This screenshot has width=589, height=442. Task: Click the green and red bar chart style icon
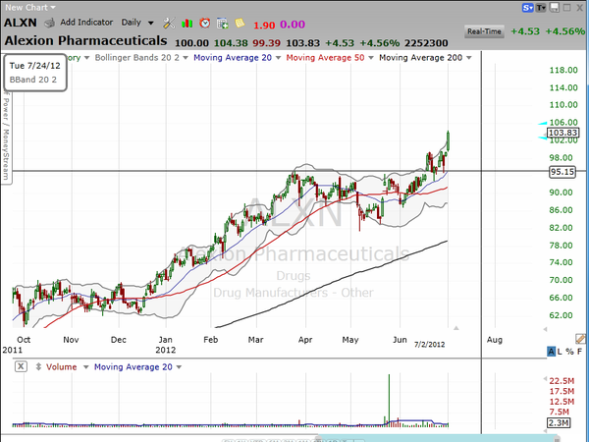(x=187, y=24)
